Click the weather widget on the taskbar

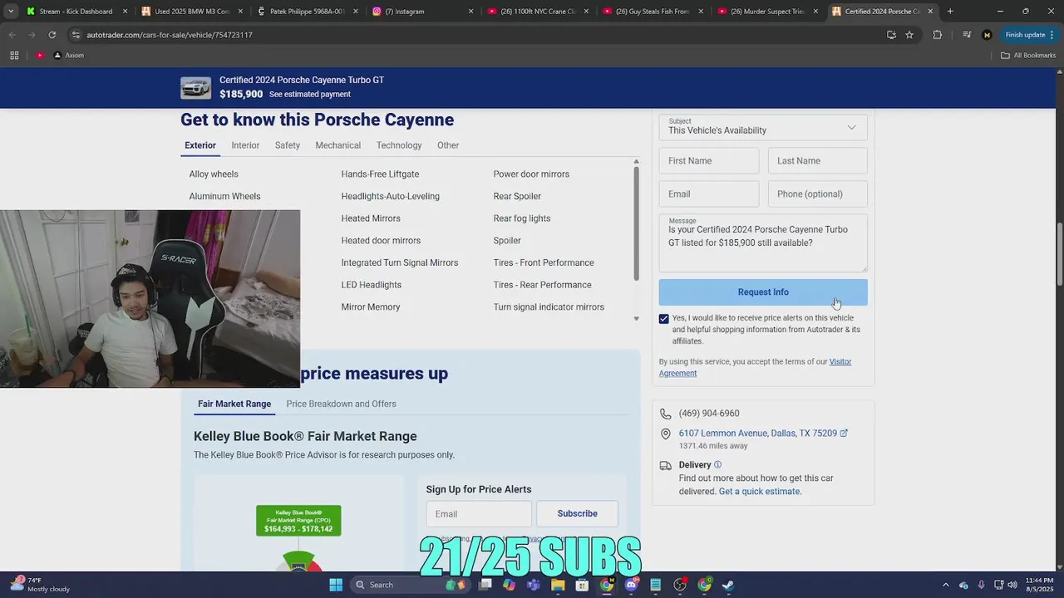tap(40, 585)
